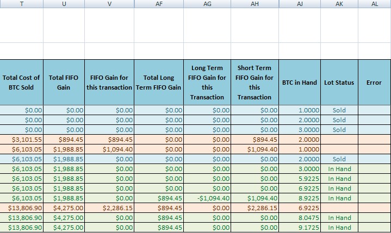Select $4,275.00 in the 8.0475 row
Viewport: 391px width, 233px height.
pos(64,218)
